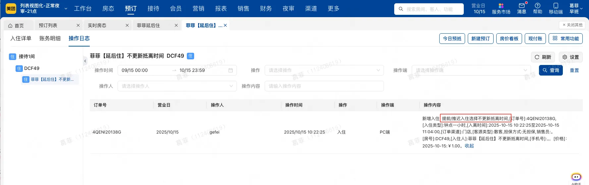Screen dimensions: 589x185
Task: Click the 首页 home icon tab
Action: point(16,25)
